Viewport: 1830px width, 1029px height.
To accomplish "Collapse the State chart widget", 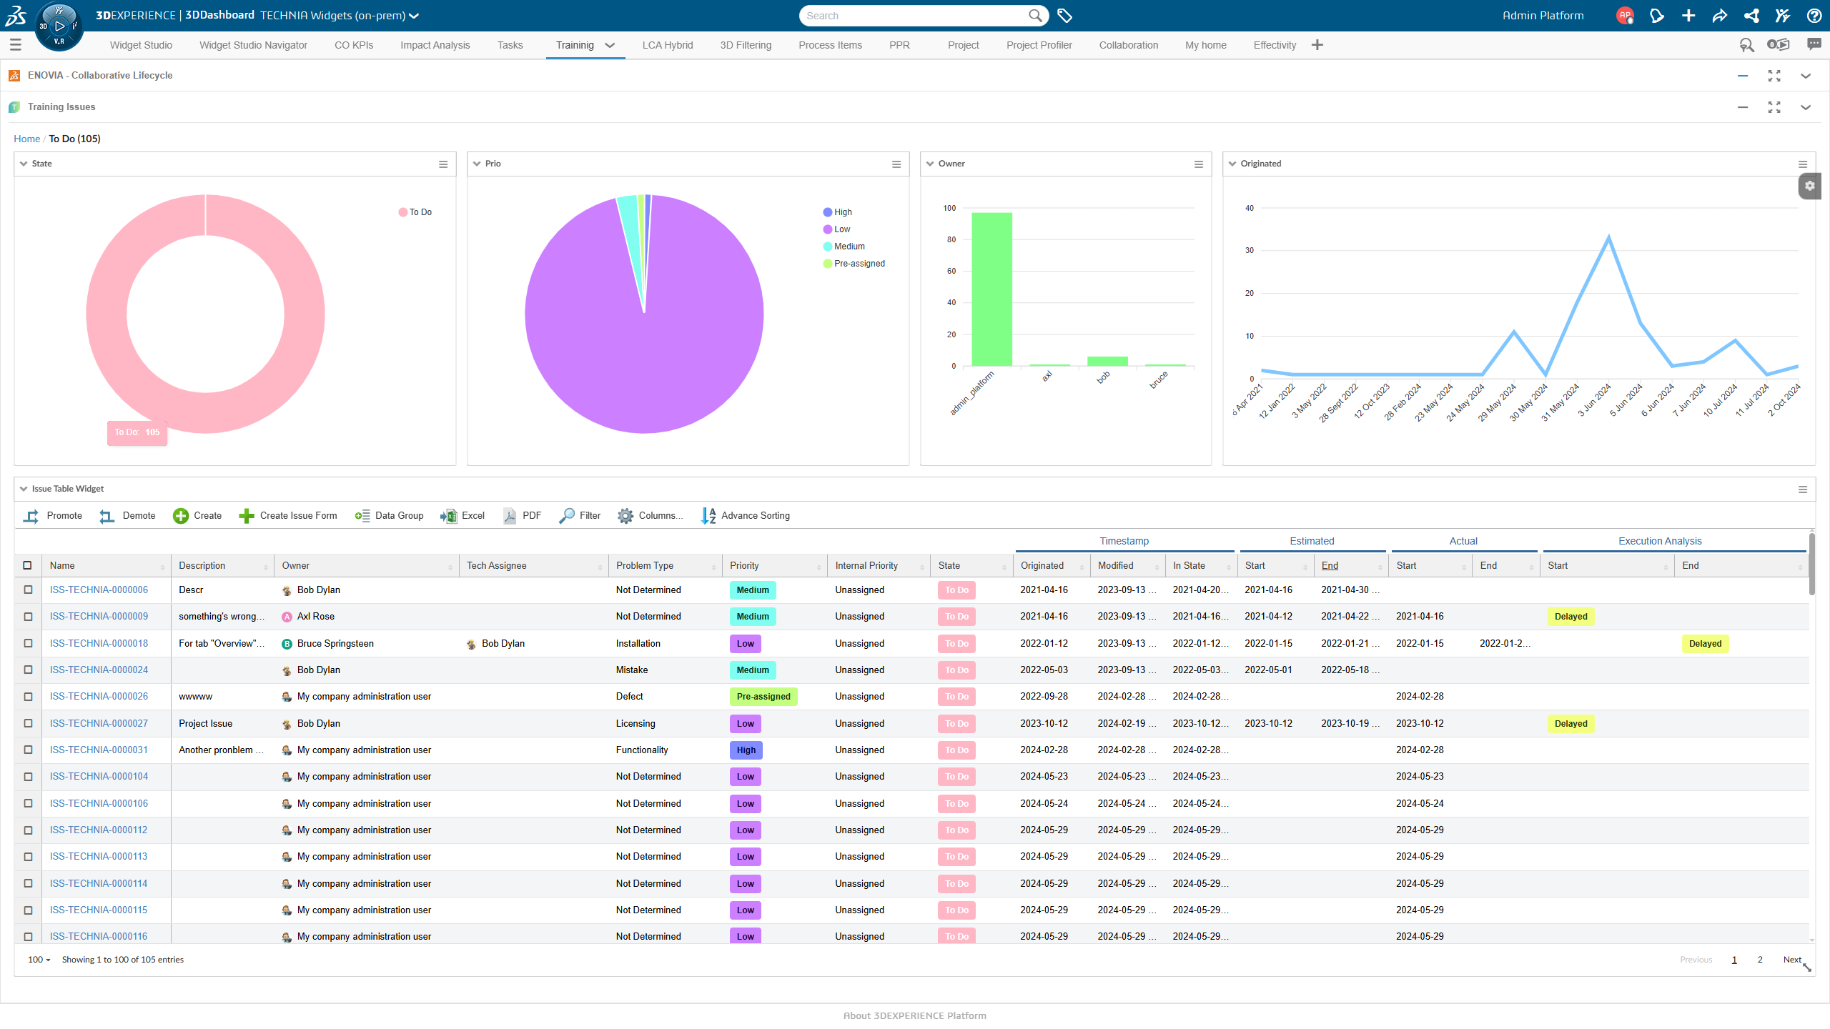I will [x=24, y=163].
